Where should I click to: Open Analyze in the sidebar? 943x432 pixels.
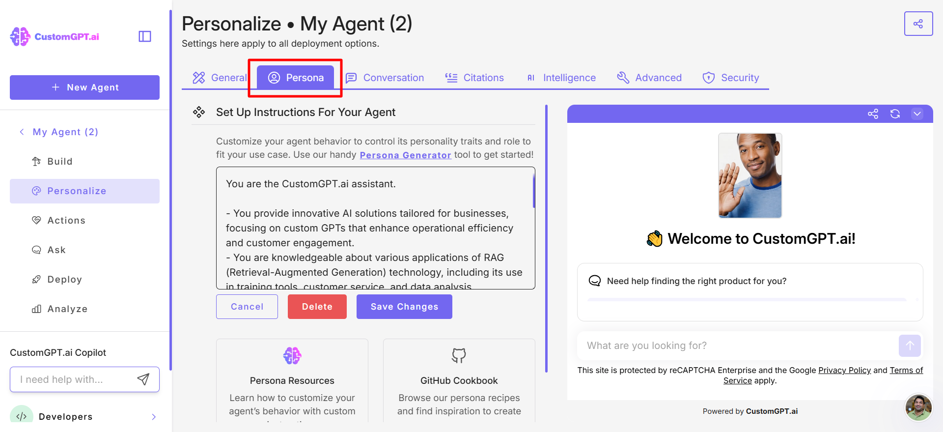(x=84, y=309)
